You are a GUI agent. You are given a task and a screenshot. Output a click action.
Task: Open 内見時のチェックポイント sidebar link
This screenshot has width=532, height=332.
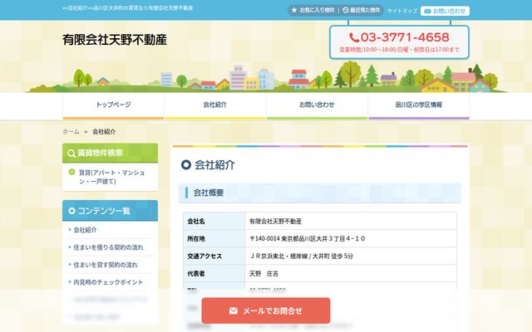pyautogui.click(x=108, y=282)
